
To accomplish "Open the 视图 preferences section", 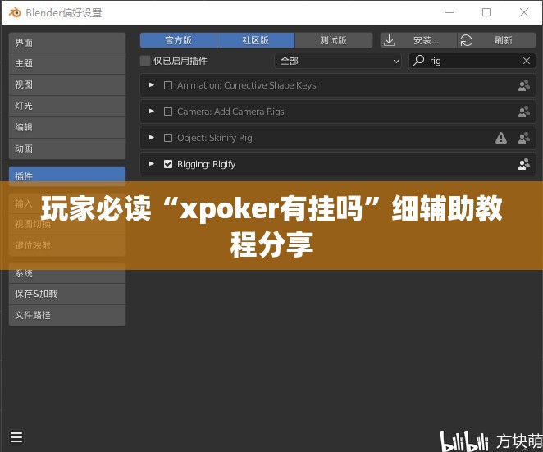I will tap(67, 84).
